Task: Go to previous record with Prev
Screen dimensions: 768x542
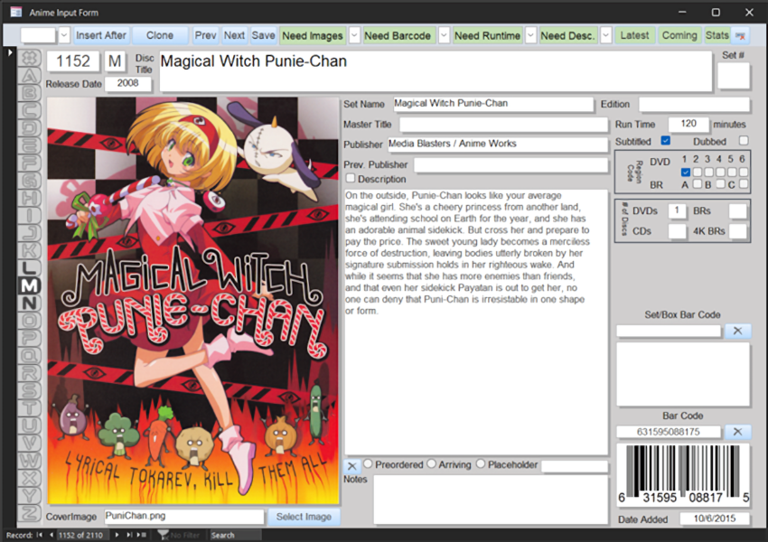Action: [x=205, y=35]
